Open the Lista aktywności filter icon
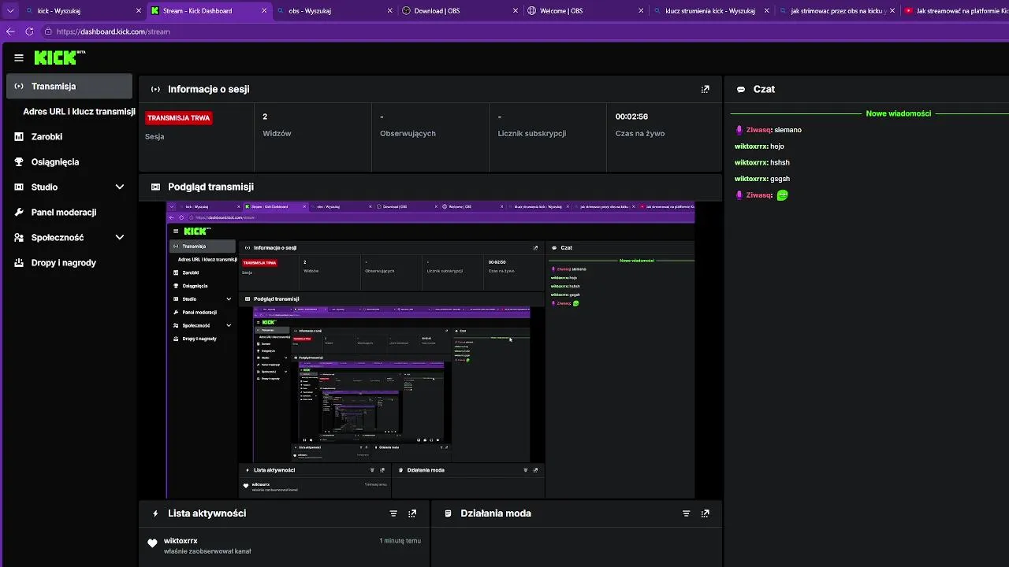 coord(393,513)
